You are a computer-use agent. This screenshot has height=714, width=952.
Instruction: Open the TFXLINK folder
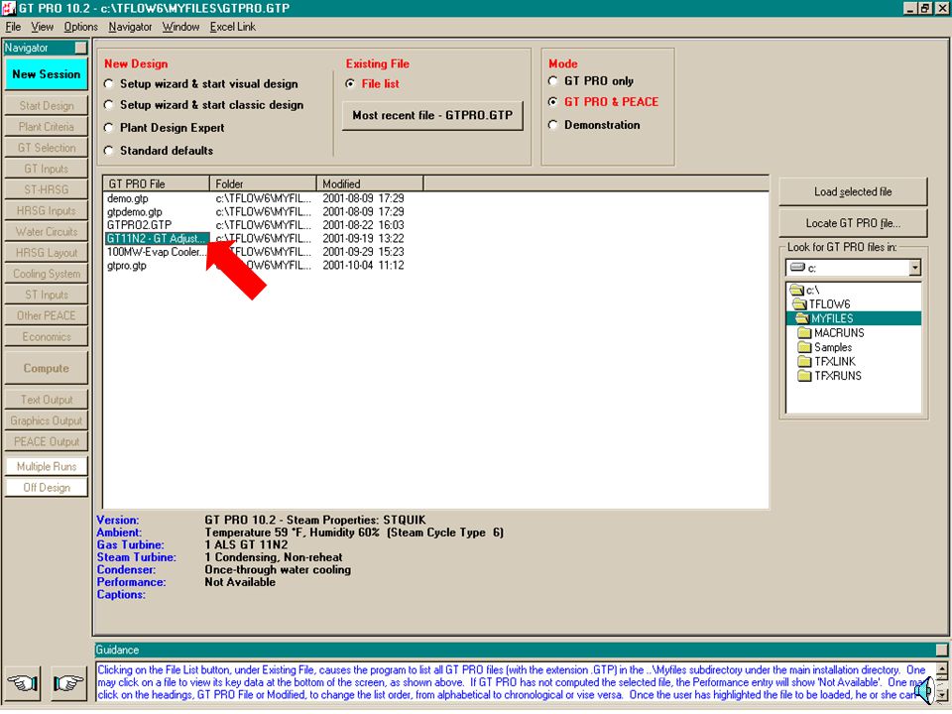coord(826,362)
